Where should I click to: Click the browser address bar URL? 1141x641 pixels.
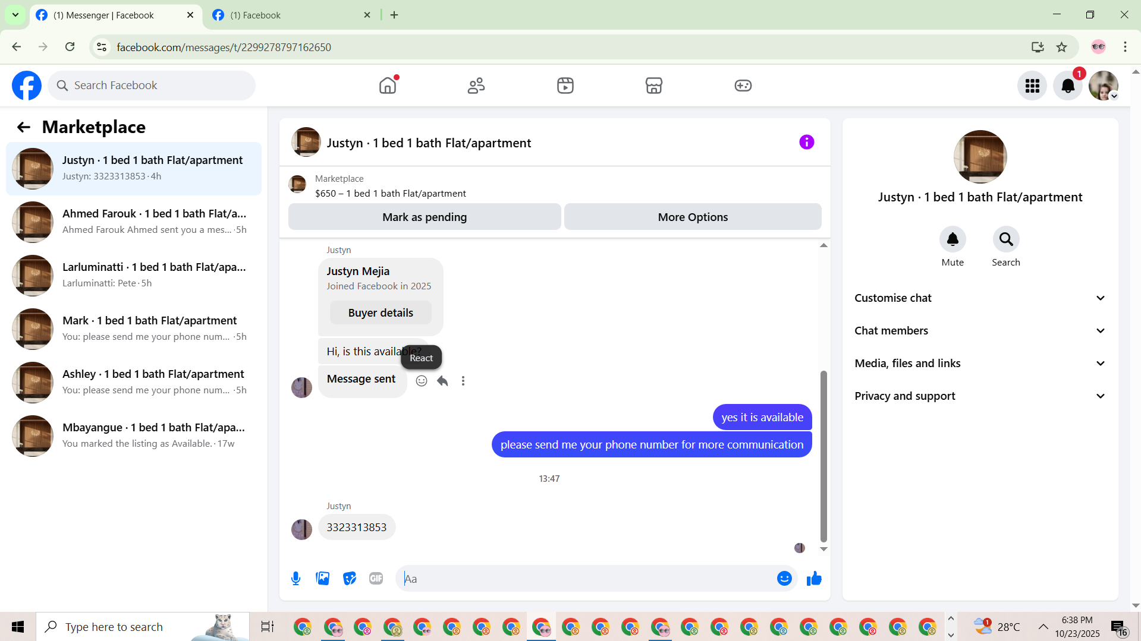point(224,47)
